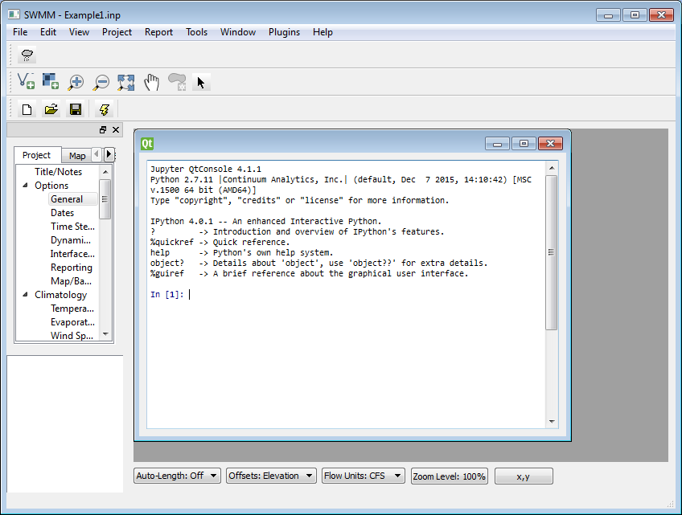This screenshot has width=682, height=515.
Task: Select the Evaporat... tree item
Action: click(x=72, y=322)
